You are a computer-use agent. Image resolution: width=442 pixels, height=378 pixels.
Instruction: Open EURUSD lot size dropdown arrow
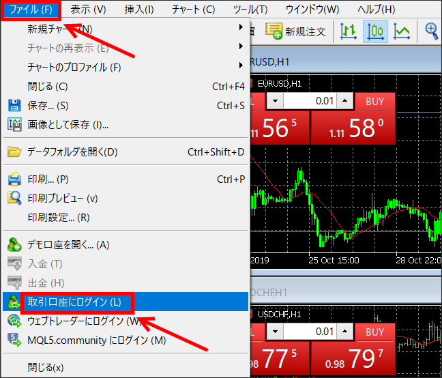274,102
